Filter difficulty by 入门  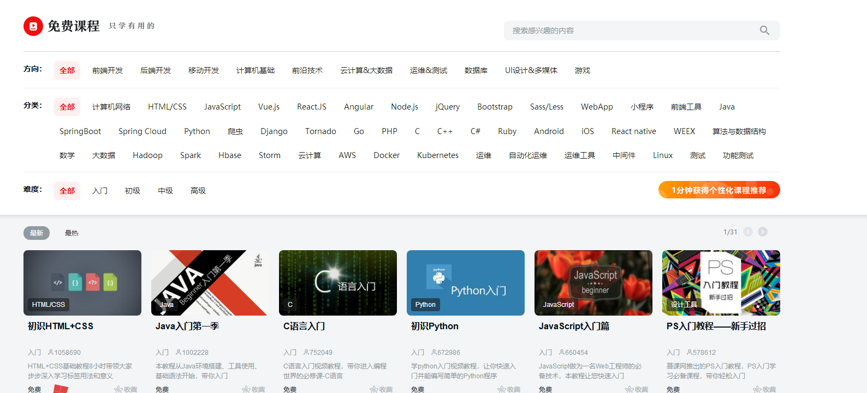[100, 191]
